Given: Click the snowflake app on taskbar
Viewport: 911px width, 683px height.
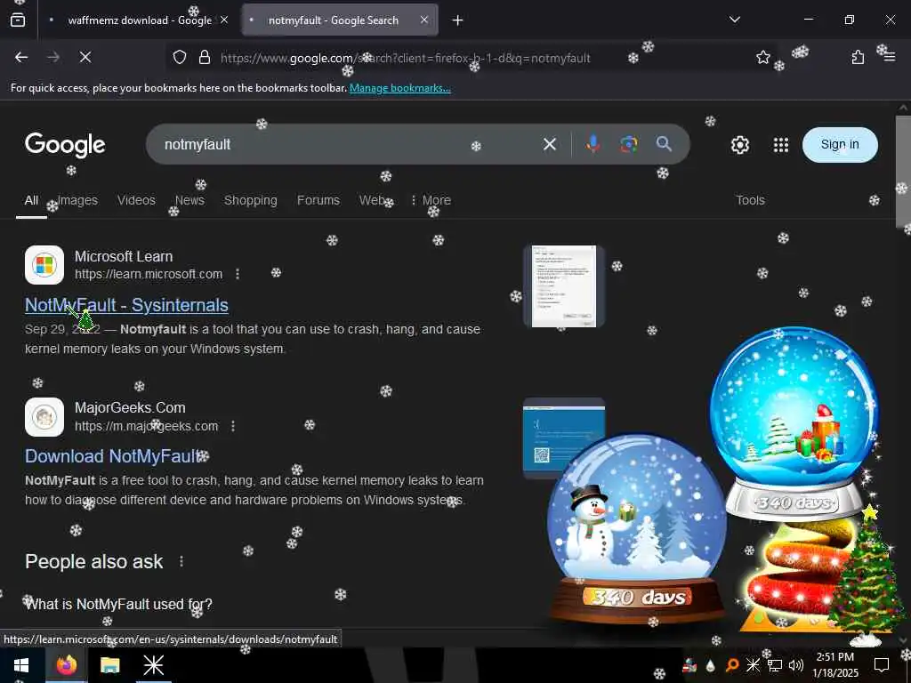Looking at the screenshot, I should 153,665.
